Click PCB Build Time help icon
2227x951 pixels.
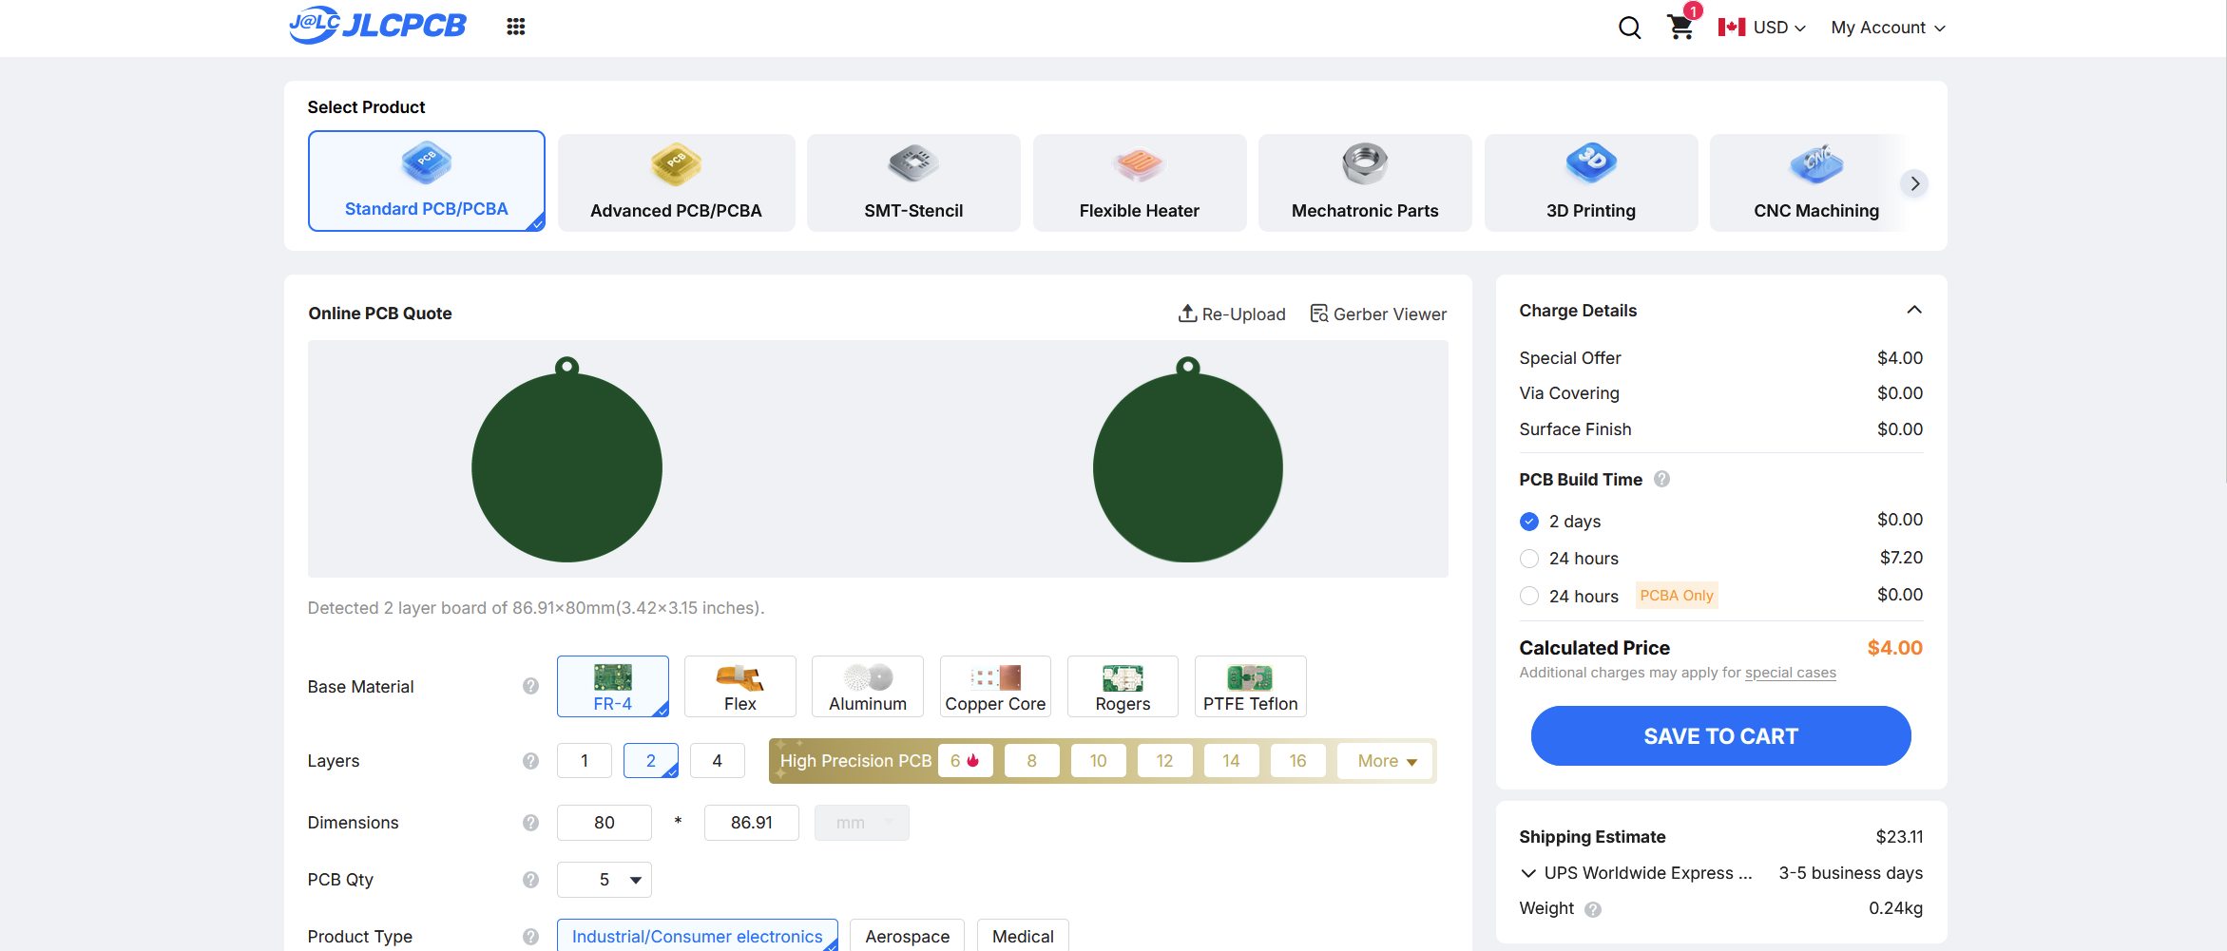[x=1661, y=480]
